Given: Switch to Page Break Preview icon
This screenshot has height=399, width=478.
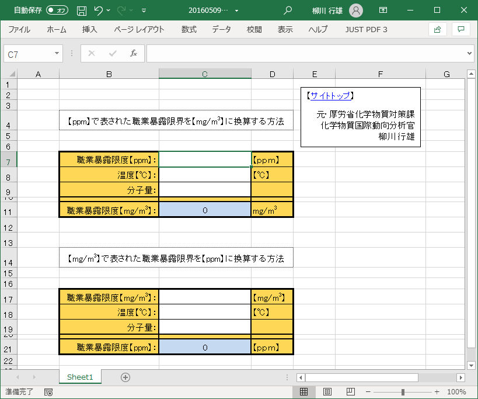Looking at the screenshot, I should (x=351, y=392).
